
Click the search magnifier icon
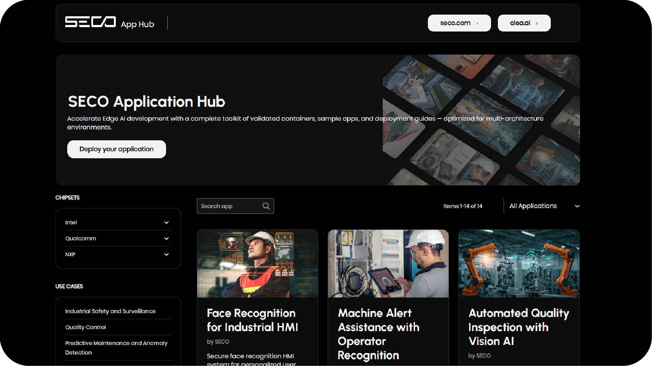click(266, 206)
